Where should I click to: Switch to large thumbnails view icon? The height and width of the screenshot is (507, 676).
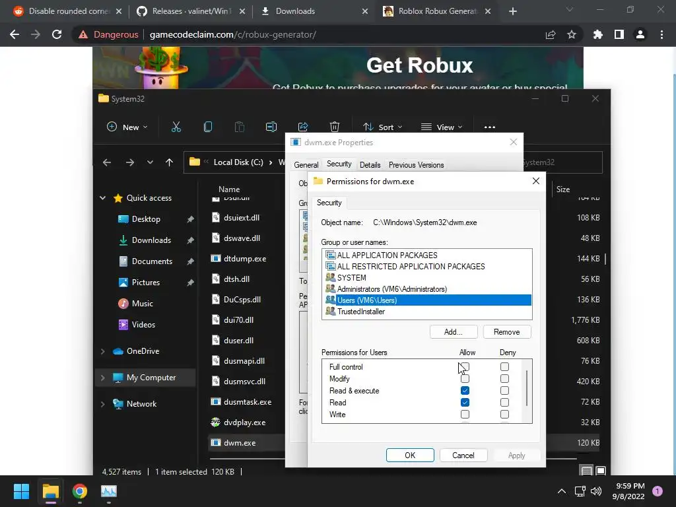[x=601, y=471]
